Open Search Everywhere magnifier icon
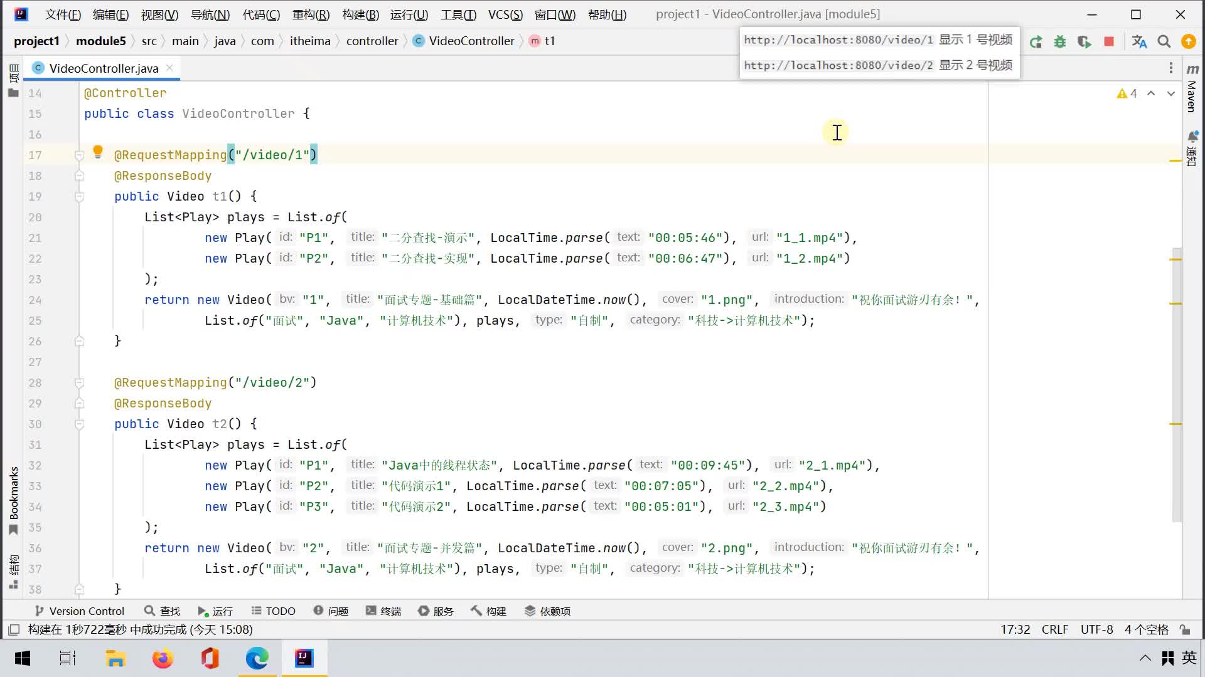 coord(1164,41)
